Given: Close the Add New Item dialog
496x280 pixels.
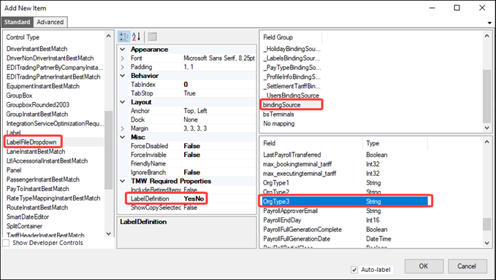Looking at the screenshot, I should tap(482, 8).
